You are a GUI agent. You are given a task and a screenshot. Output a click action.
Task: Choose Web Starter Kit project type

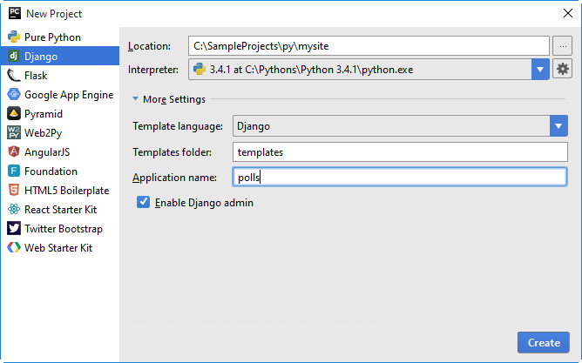coord(60,247)
